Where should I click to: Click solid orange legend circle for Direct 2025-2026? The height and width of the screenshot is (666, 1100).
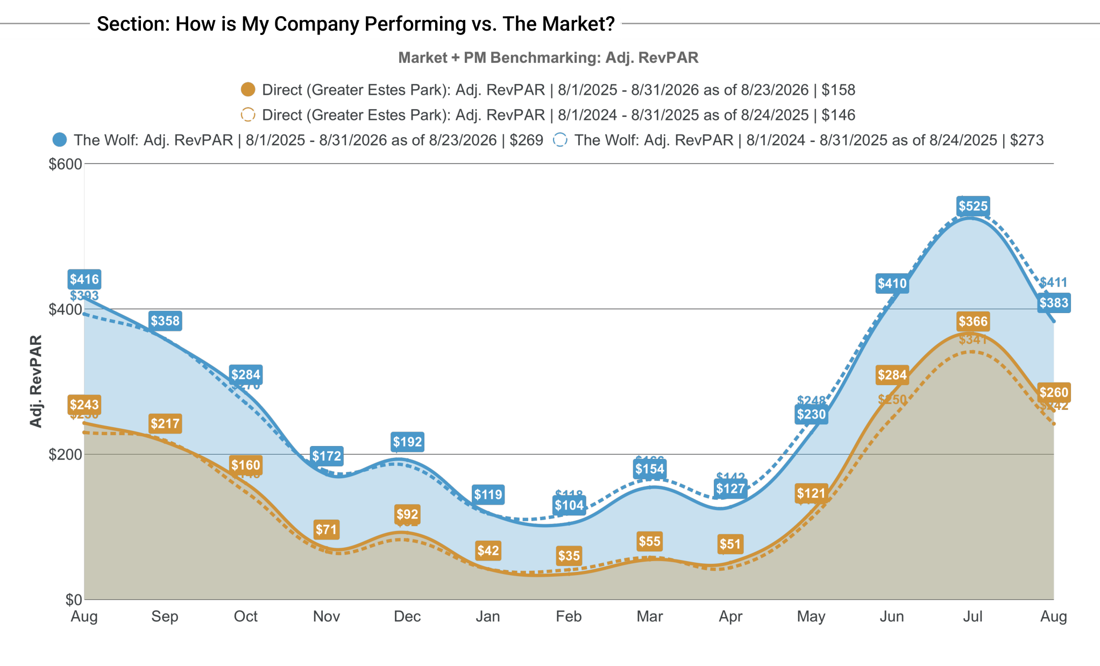point(247,89)
